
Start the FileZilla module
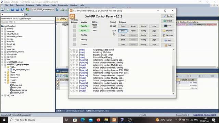[123, 35]
